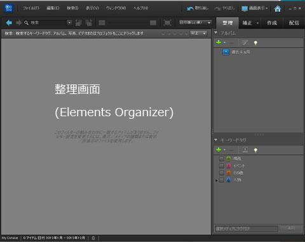Collapse the アルバム panel
The height and width of the screenshot is (242, 305).
click(x=216, y=33)
